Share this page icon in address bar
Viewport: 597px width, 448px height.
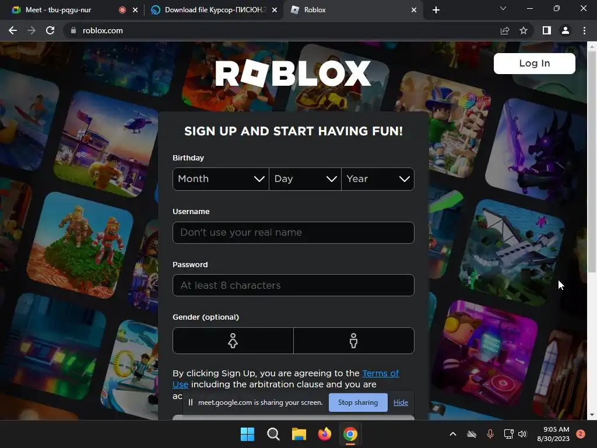[505, 30]
